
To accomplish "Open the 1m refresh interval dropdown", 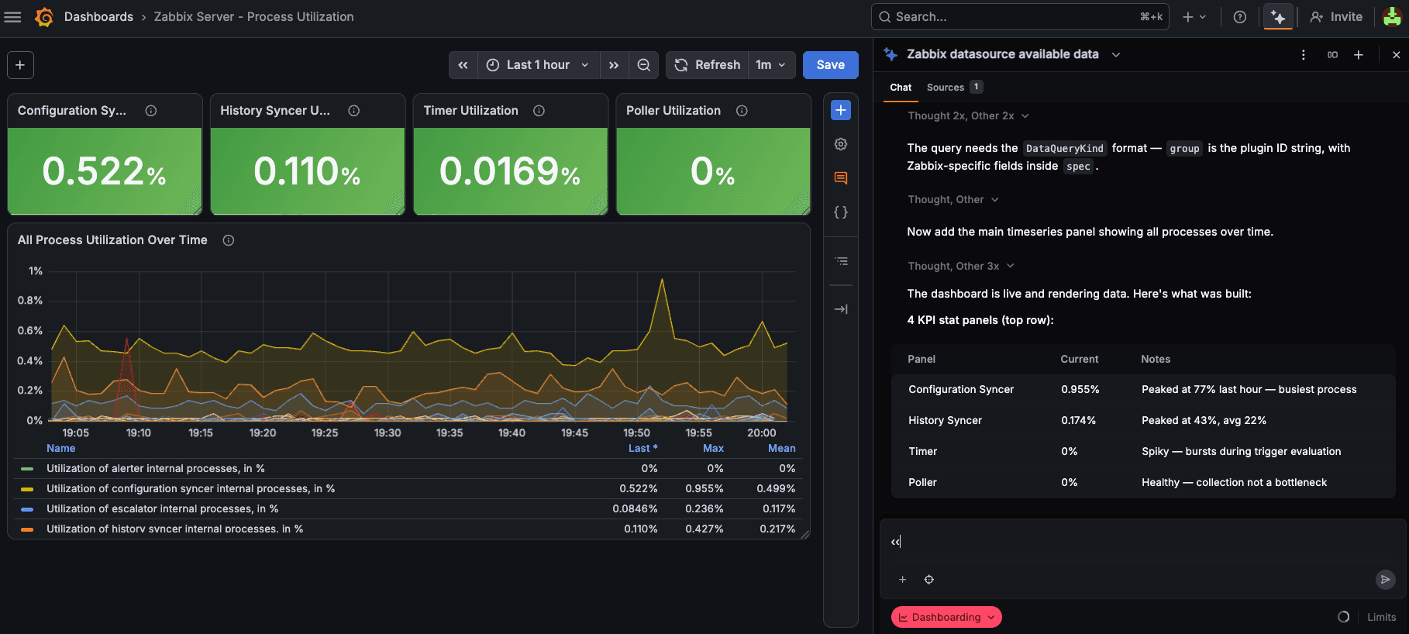I will pyautogui.click(x=771, y=65).
